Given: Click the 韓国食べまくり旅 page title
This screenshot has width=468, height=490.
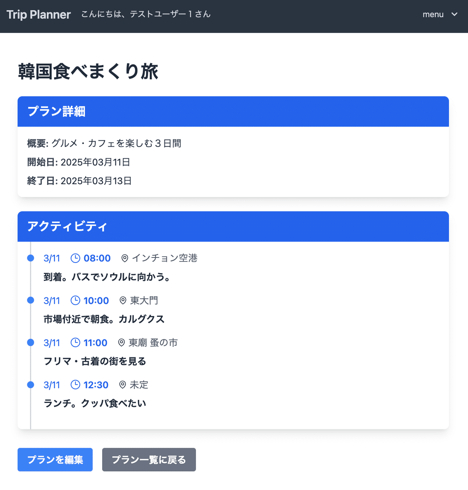Looking at the screenshot, I should pyautogui.click(x=88, y=72).
